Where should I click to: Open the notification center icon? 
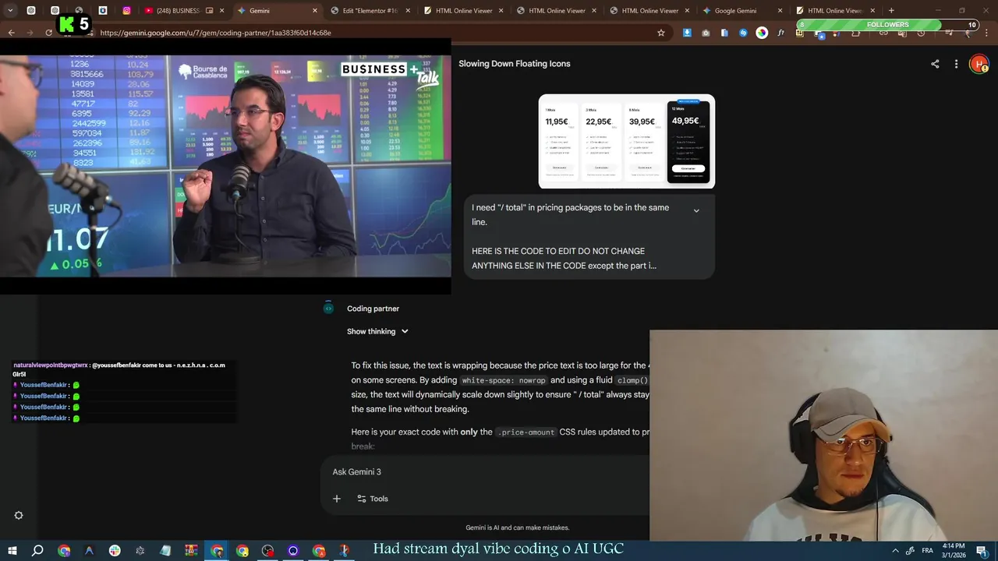point(982,551)
